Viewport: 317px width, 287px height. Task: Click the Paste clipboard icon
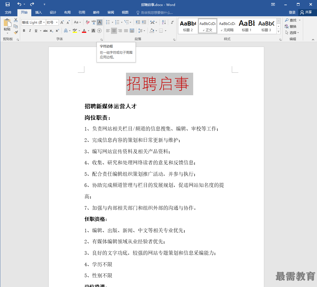tap(7, 23)
